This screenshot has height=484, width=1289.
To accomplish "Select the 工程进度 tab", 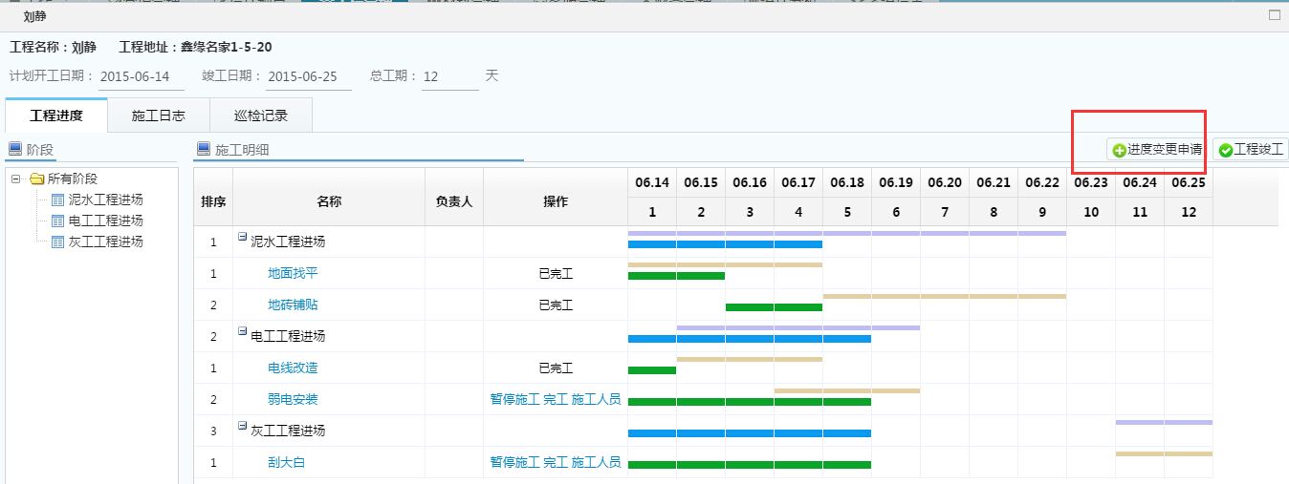I will 56,116.
